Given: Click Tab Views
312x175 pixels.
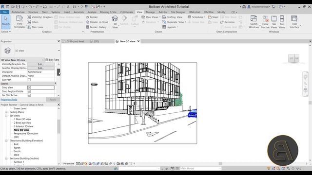Looking at the screenshot, I should [274, 22].
